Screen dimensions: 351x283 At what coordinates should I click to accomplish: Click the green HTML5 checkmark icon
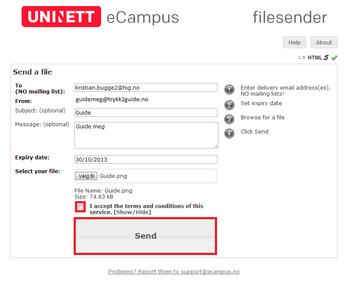[334, 58]
